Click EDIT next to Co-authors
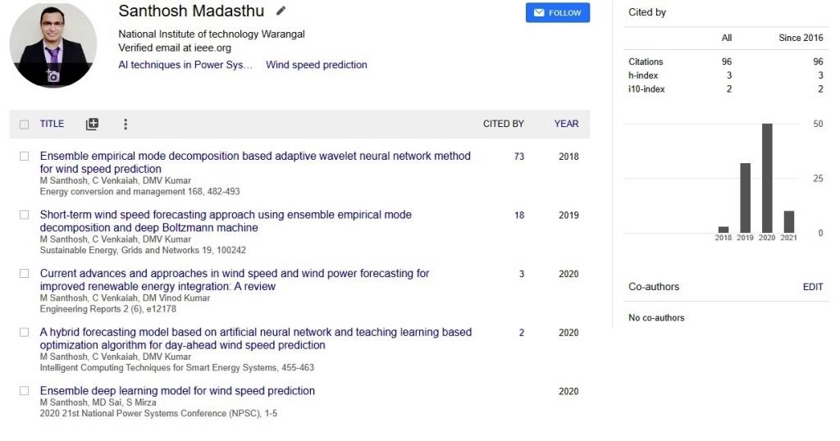The image size is (840, 441). [813, 287]
